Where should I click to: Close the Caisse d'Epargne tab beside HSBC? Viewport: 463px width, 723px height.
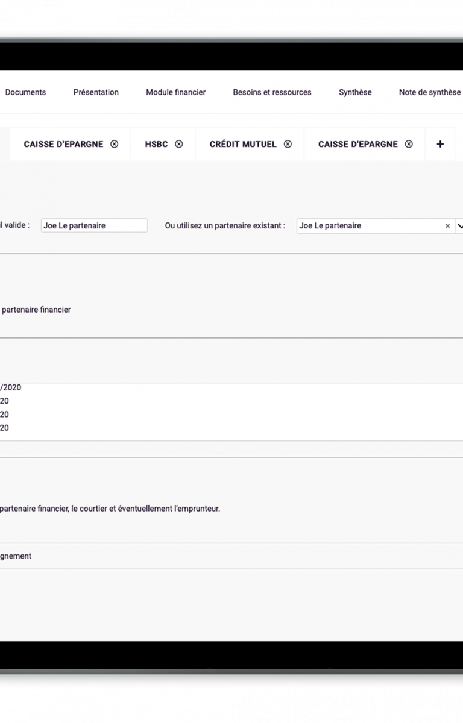[x=115, y=144]
